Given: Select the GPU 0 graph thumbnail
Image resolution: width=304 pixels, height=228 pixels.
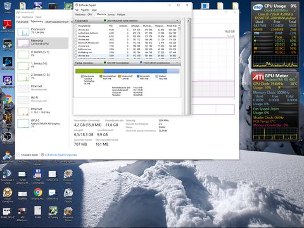Looking at the screenshot, I should point(23,123).
